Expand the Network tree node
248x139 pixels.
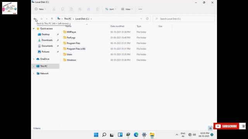(34, 73)
